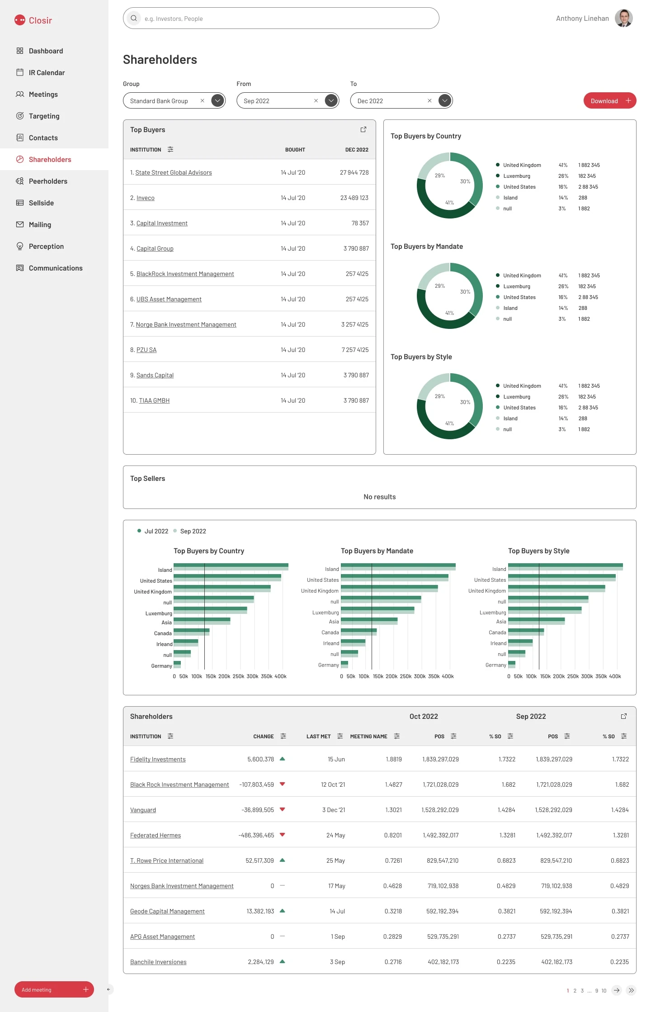Viewport: 651px width, 1012px height.
Task: Clear the Sep 2022 From value
Action: 316,100
